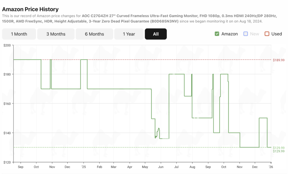Screen dimensions: 288x174
Task: Switch to the 3 Months view
Action: 56,34
